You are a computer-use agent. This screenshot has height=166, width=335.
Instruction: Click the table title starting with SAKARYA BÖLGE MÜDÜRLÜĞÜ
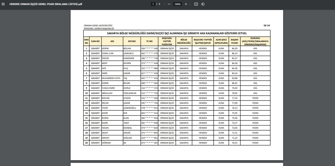177,33
